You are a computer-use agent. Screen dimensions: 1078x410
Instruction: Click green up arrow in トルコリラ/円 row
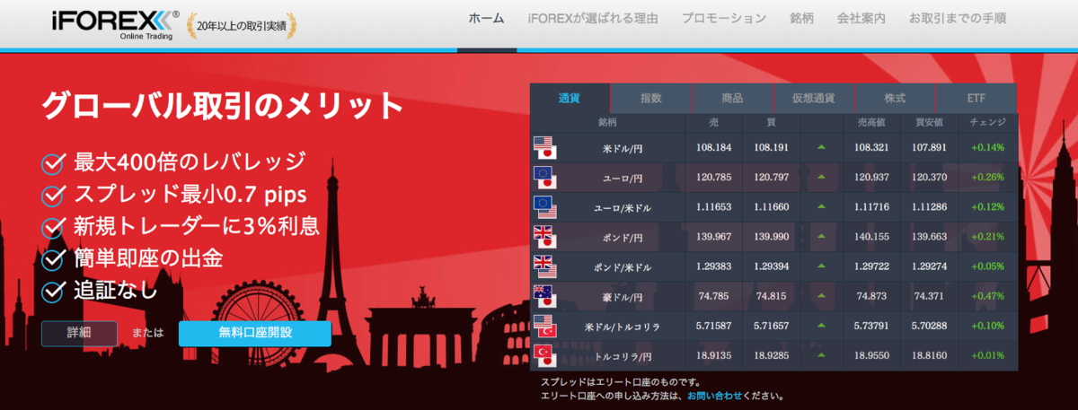click(821, 355)
